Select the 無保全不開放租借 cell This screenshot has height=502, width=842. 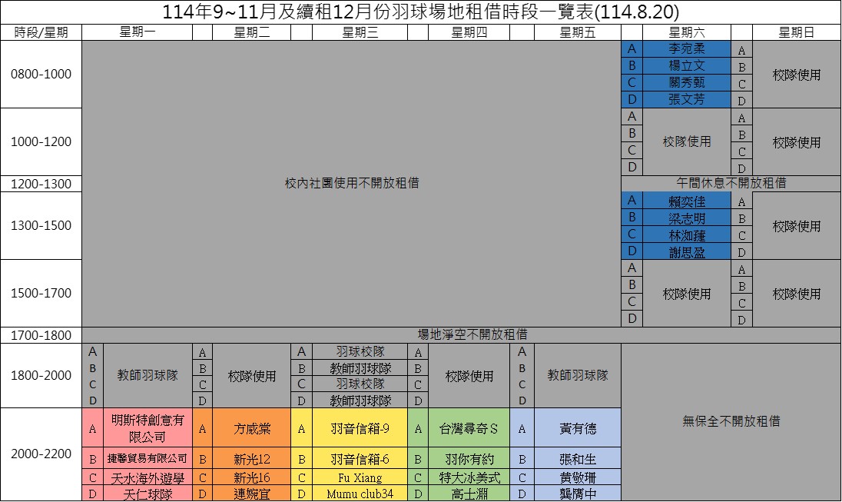click(x=731, y=421)
